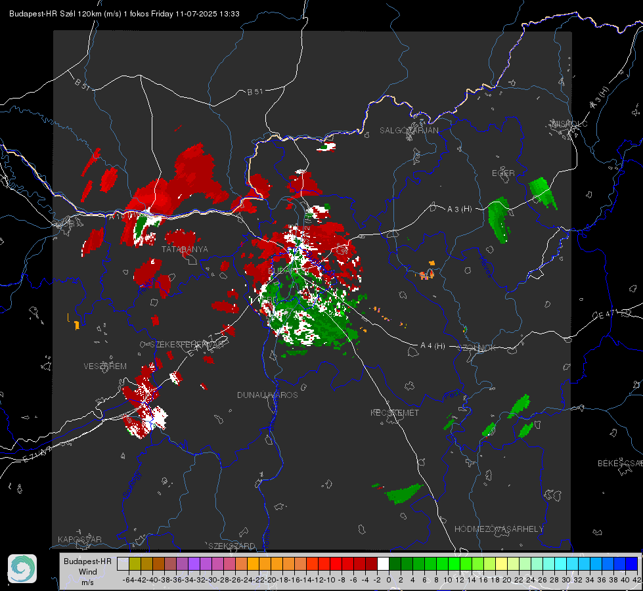Image resolution: width=643 pixels, height=591 pixels.
Task: Click the HODMEZOVASARHELY city label
Action: (x=499, y=529)
